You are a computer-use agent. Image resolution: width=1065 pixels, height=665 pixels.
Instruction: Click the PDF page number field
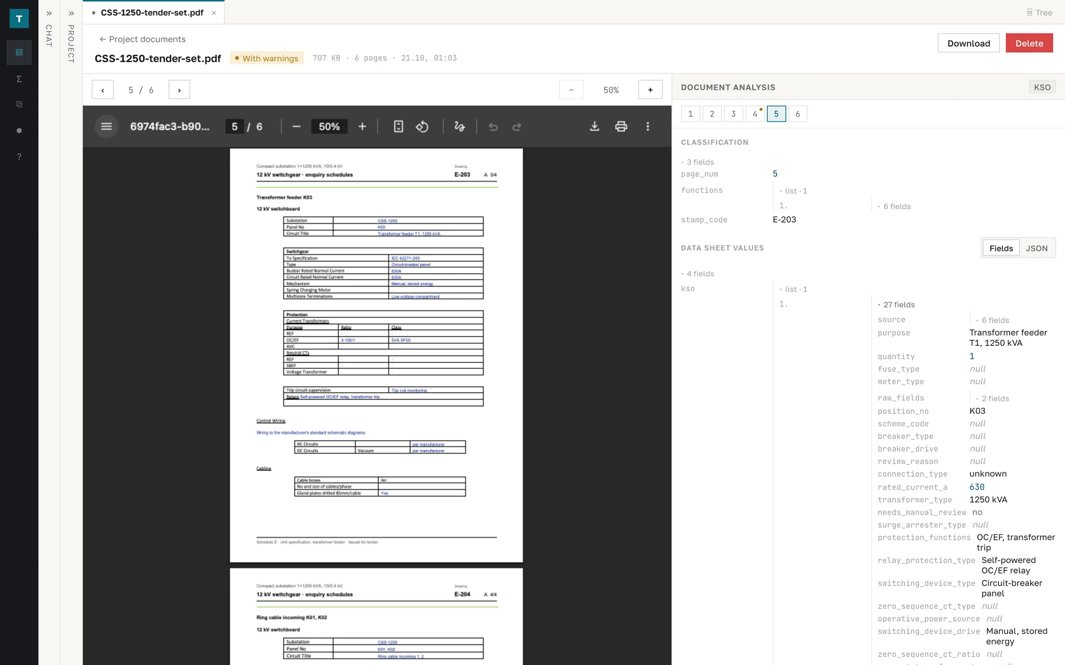234,127
